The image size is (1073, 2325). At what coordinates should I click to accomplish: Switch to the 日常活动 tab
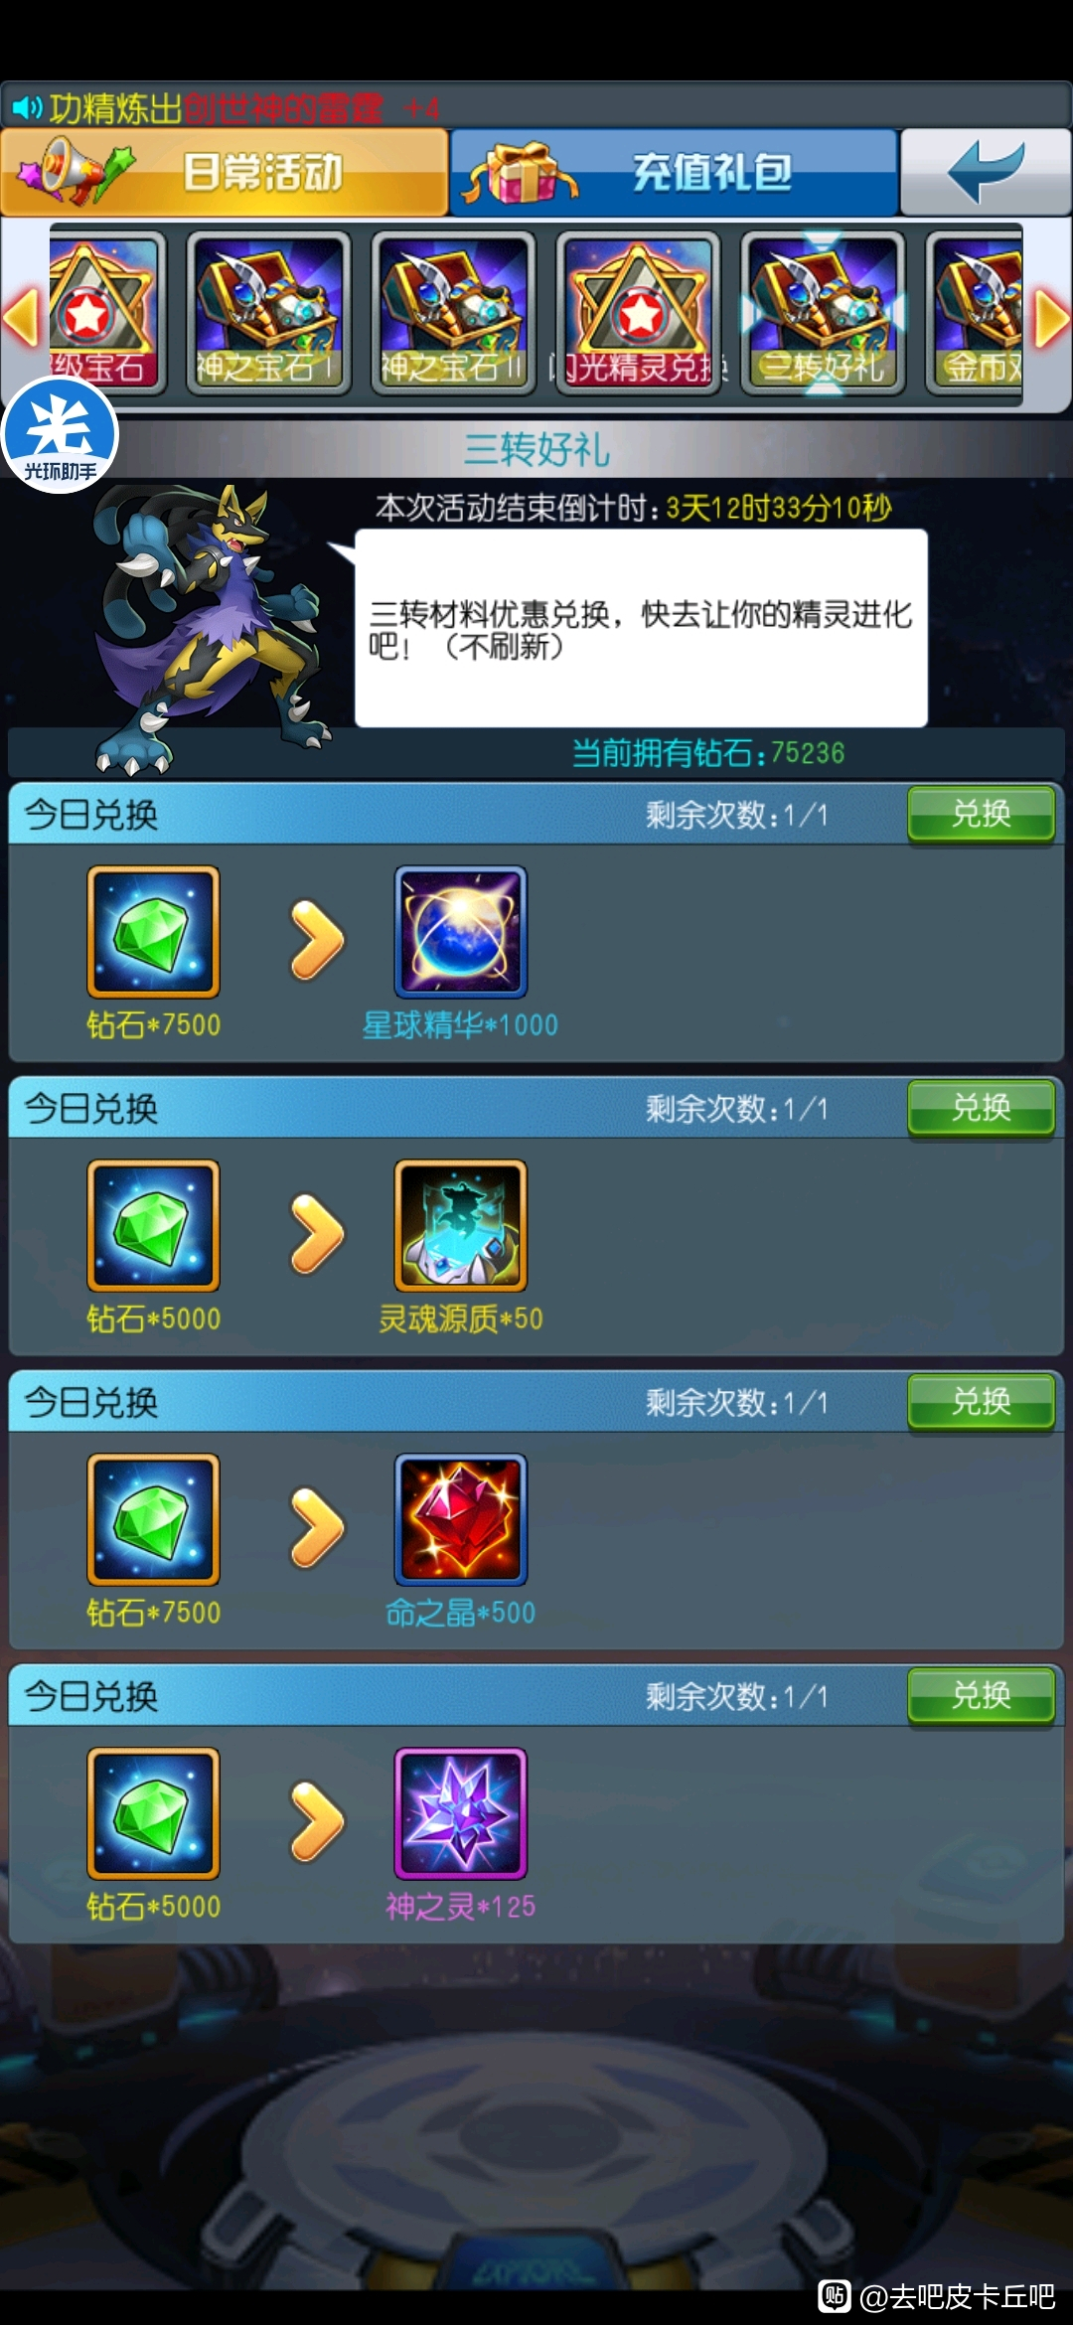click(225, 172)
